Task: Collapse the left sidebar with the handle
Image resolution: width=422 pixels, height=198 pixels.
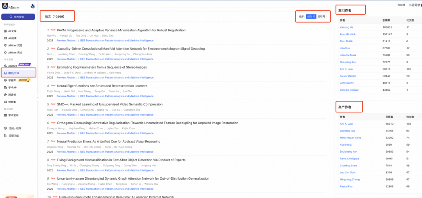Action: pos(38,97)
